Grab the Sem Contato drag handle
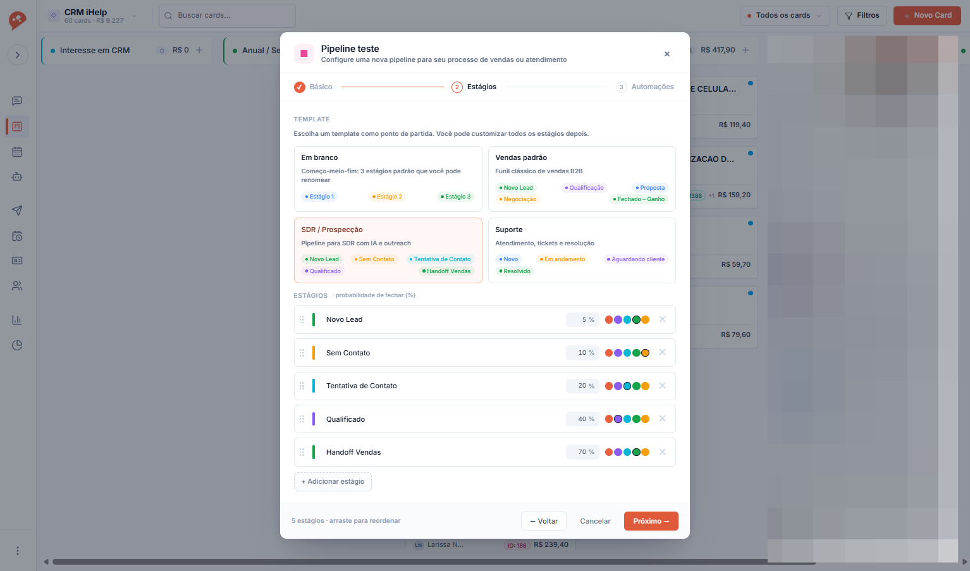The image size is (970, 571). pyautogui.click(x=302, y=353)
